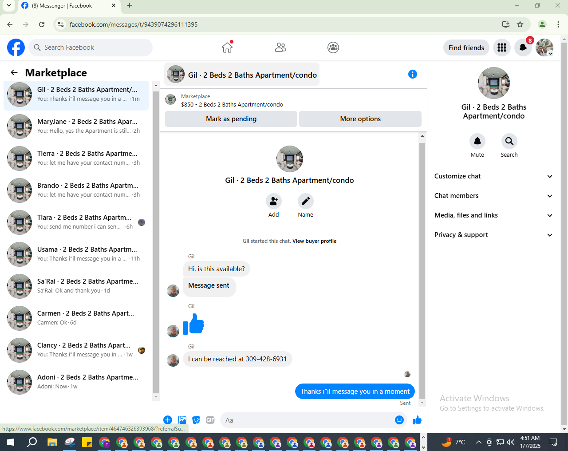This screenshot has height=451, width=568.
Task: Expand the Customize chat section
Action: pyautogui.click(x=494, y=176)
